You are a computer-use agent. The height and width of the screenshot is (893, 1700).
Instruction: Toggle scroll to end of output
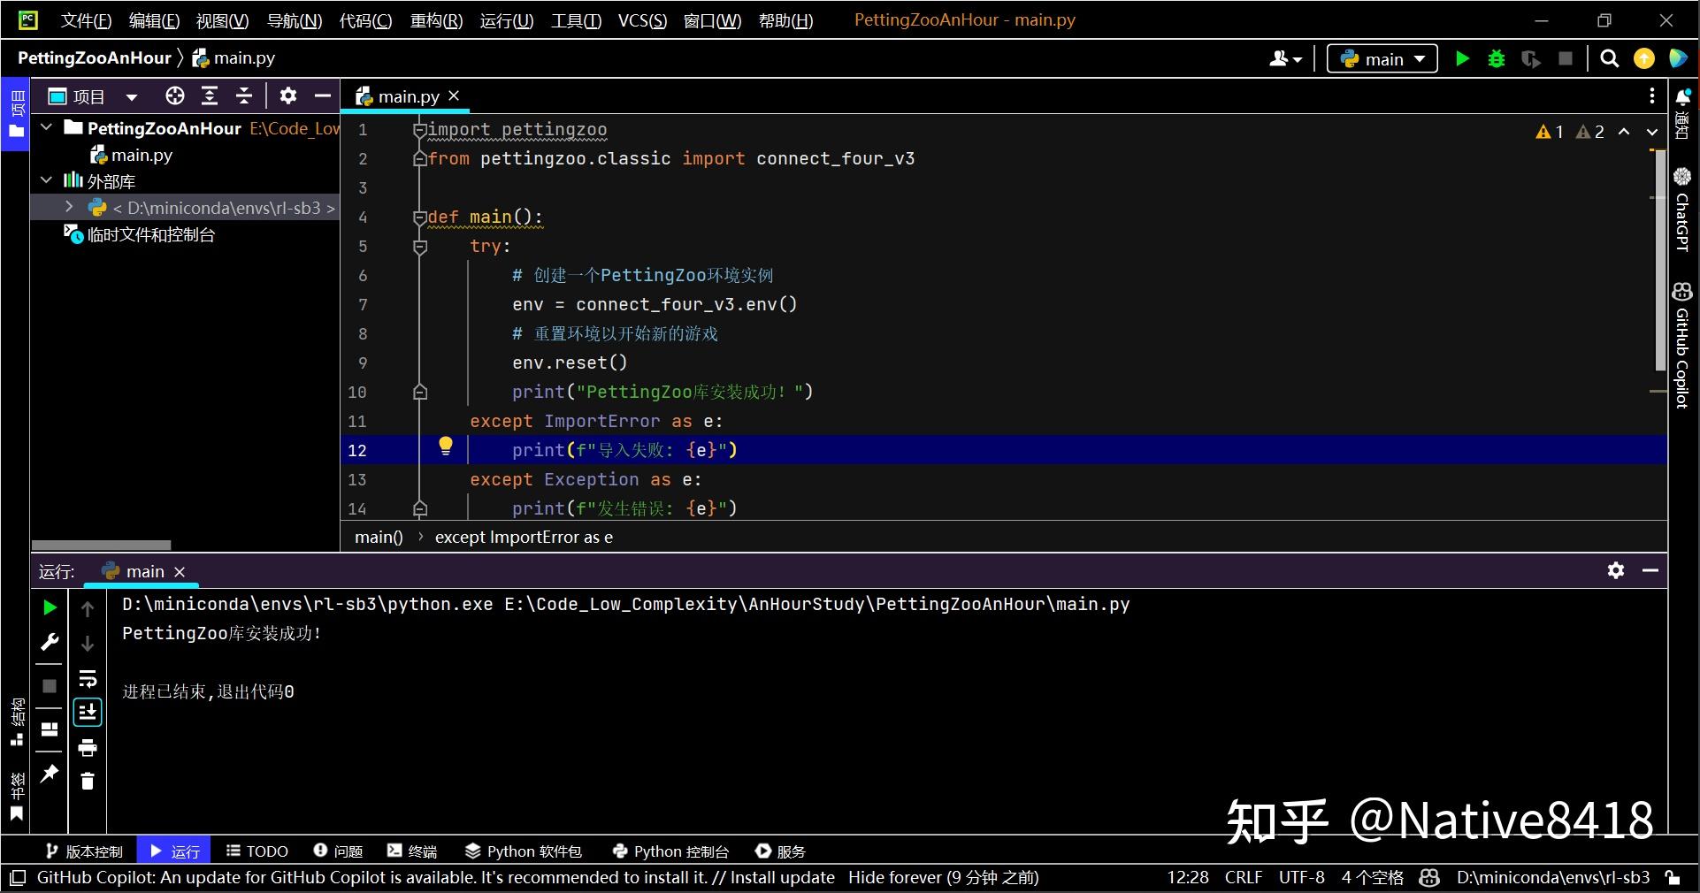[x=88, y=713]
